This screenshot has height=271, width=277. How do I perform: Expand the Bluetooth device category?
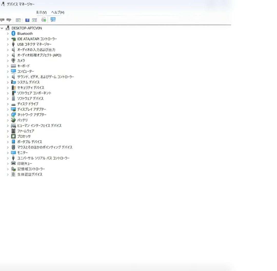pyautogui.click(x=8, y=33)
